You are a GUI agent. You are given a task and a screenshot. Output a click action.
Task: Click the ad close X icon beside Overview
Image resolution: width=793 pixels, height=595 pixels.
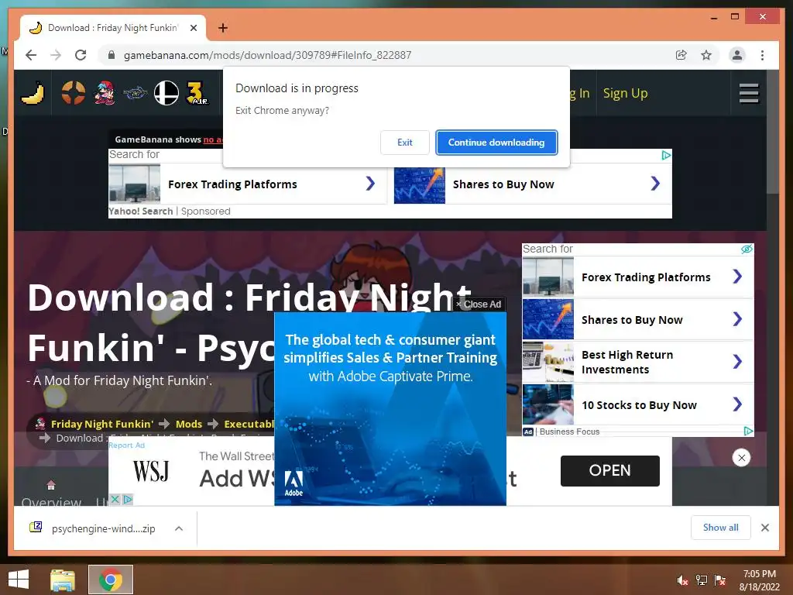(115, 500)
